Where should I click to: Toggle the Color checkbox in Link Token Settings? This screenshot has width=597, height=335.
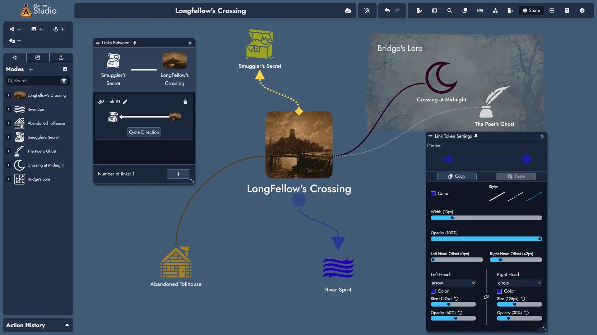[433, 193]
